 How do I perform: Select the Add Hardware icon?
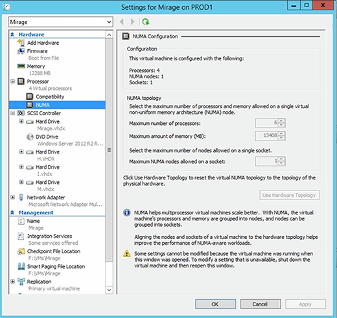[x=21, y=43]
